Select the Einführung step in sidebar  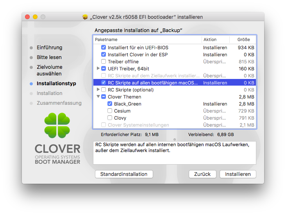(50, 47)
